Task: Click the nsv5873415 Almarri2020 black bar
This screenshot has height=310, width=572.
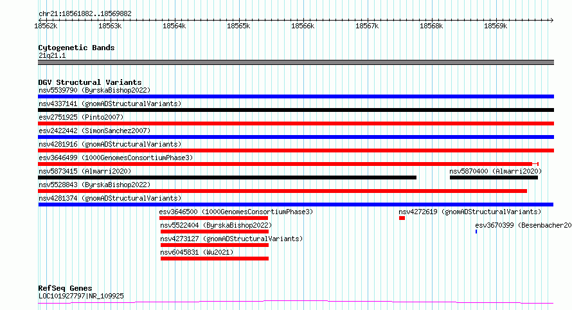Action: pyautogui.click(x=228, y=178)
